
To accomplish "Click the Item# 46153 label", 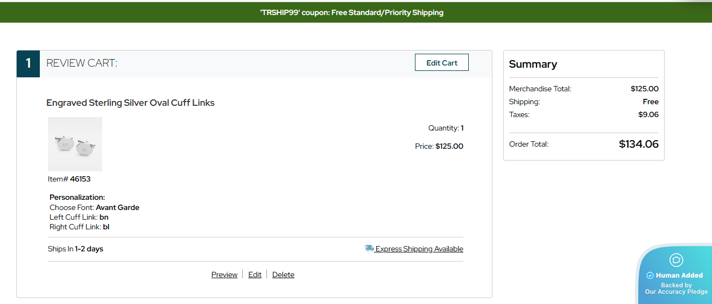I will tap(69, 179).
